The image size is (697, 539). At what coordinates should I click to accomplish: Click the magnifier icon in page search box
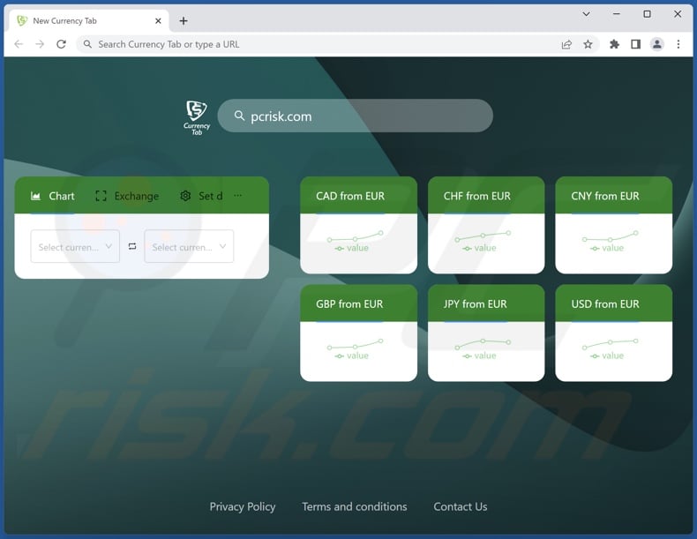(x=239, y=116)
